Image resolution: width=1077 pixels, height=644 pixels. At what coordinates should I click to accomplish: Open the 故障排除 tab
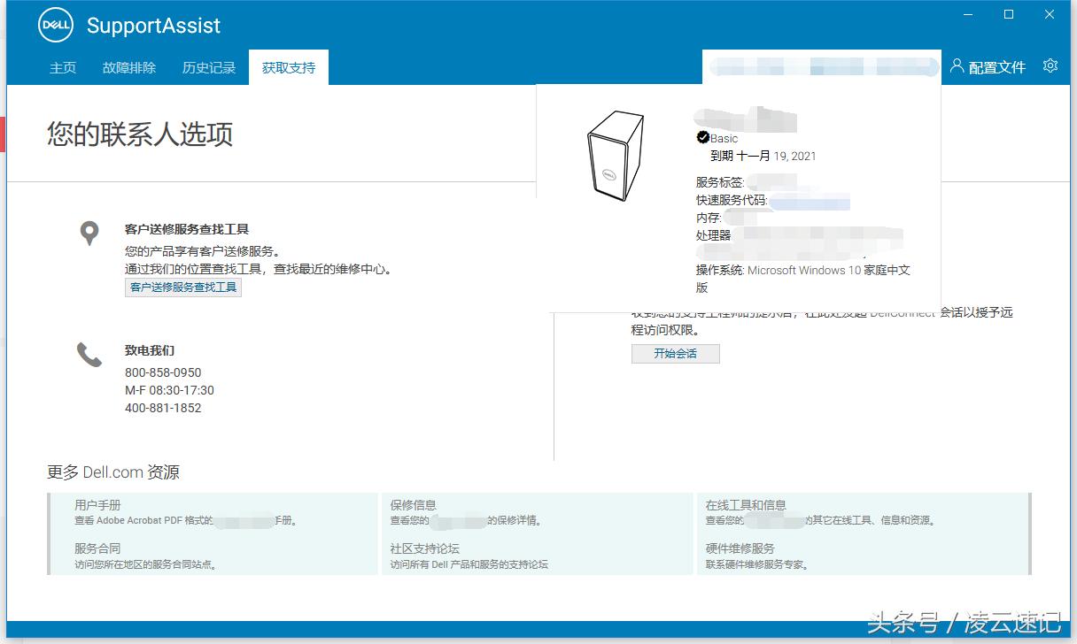128,67
